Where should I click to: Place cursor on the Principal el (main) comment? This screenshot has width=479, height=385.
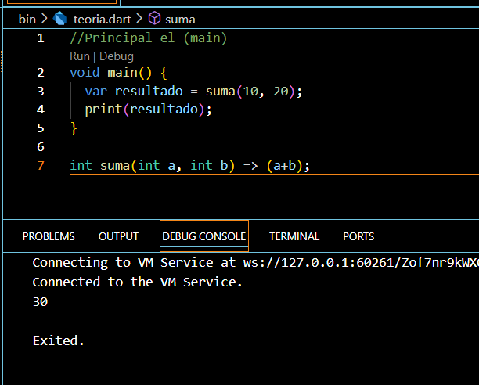(148, 38)
